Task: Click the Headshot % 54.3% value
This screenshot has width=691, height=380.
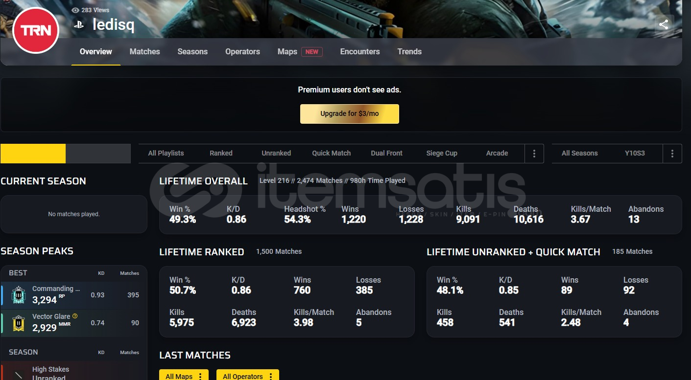Action: [x=298, y=220]
